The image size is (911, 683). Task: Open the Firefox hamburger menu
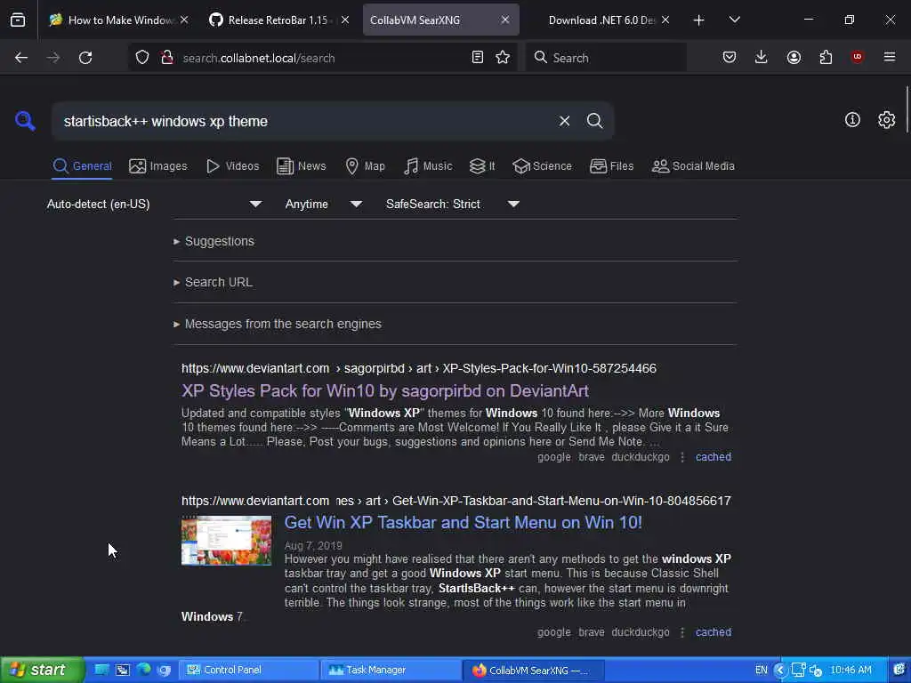click(890, 57)
